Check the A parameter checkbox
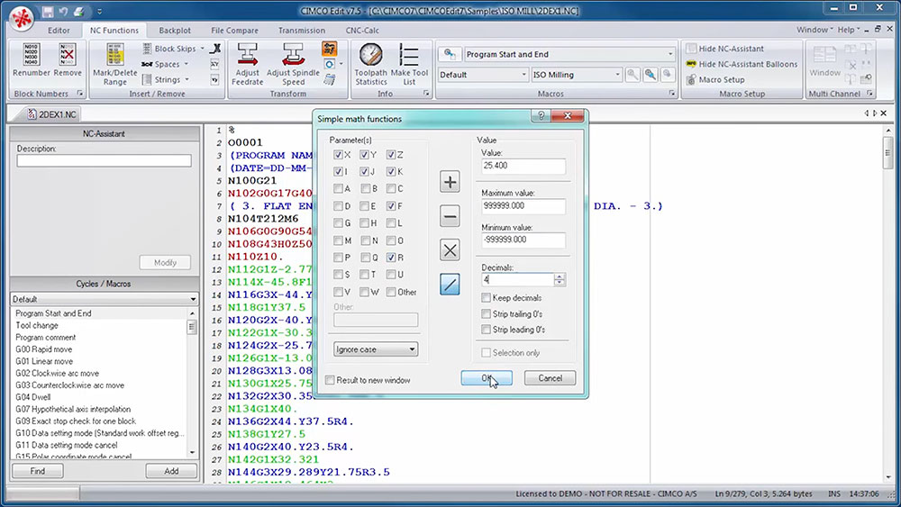Screen dimensions: 901x507 338,188
